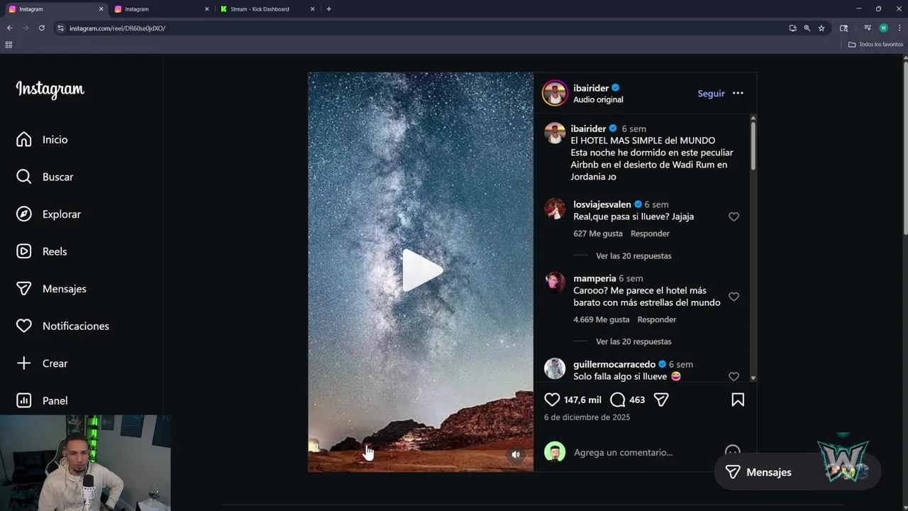Go back in the browser
This screenshot has width=908, height=511.
click(x=9, y=28)
